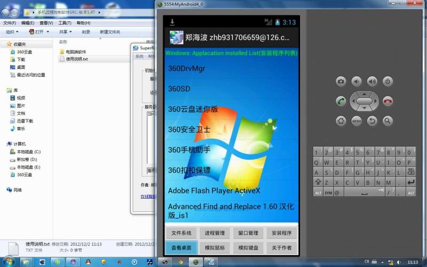Click the 名称 column header in Explorer
Viewport: 427px width, 267px height.
(63, 42)
